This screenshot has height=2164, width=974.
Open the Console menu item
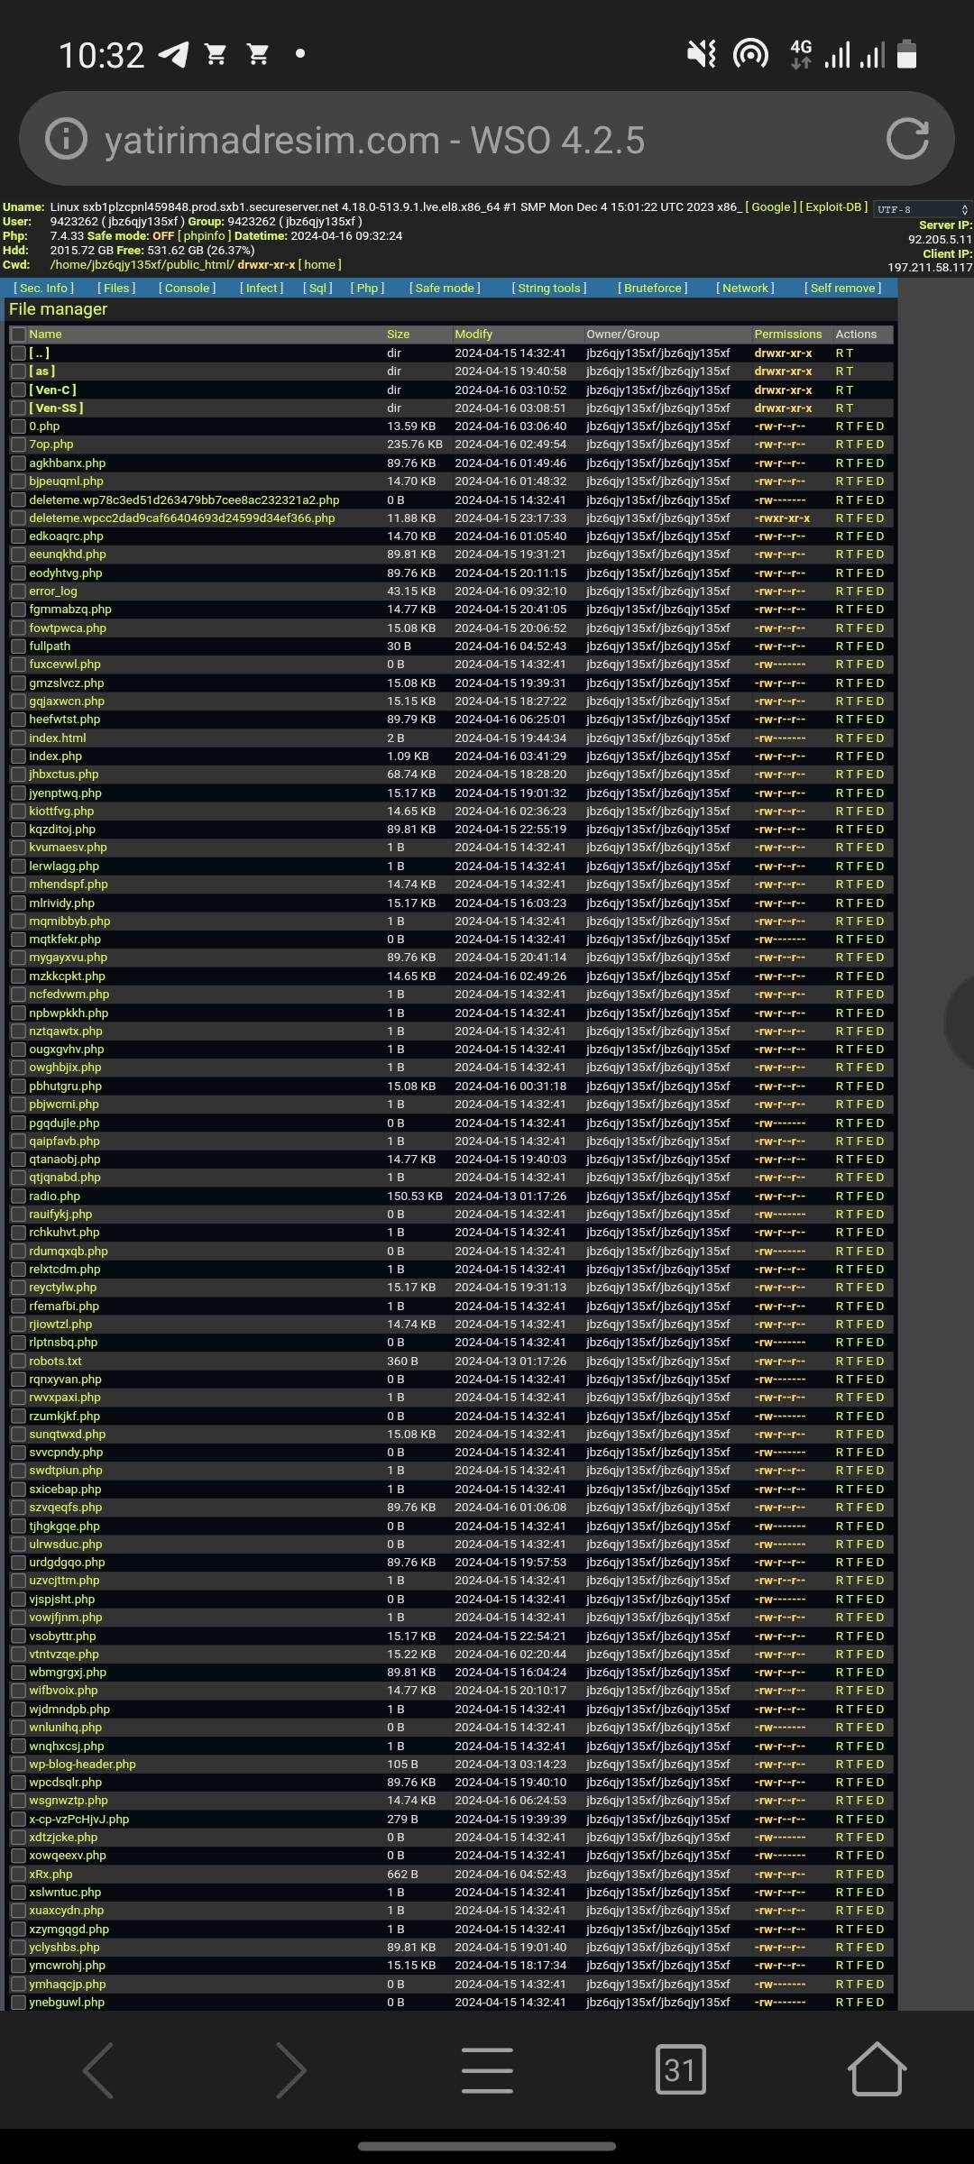[188, 288]
